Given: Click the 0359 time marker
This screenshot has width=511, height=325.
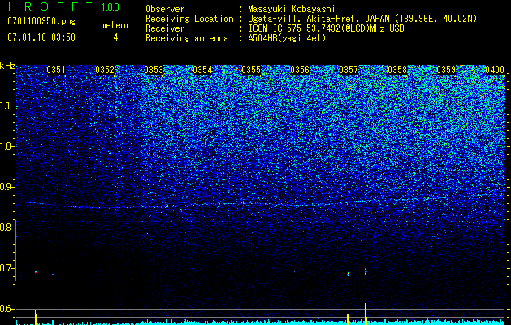Looking at the screenshot, I should coord(446,70).
